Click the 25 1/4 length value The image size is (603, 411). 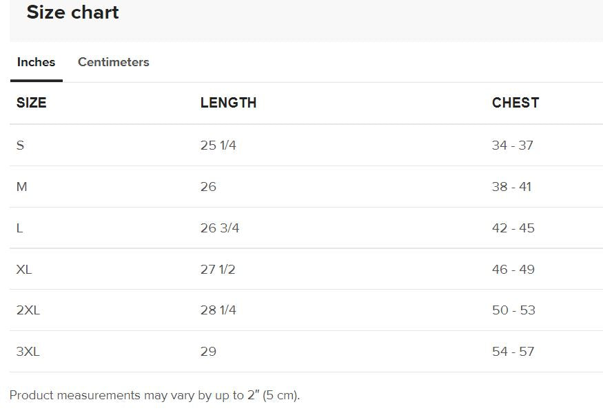click(218, 146)
